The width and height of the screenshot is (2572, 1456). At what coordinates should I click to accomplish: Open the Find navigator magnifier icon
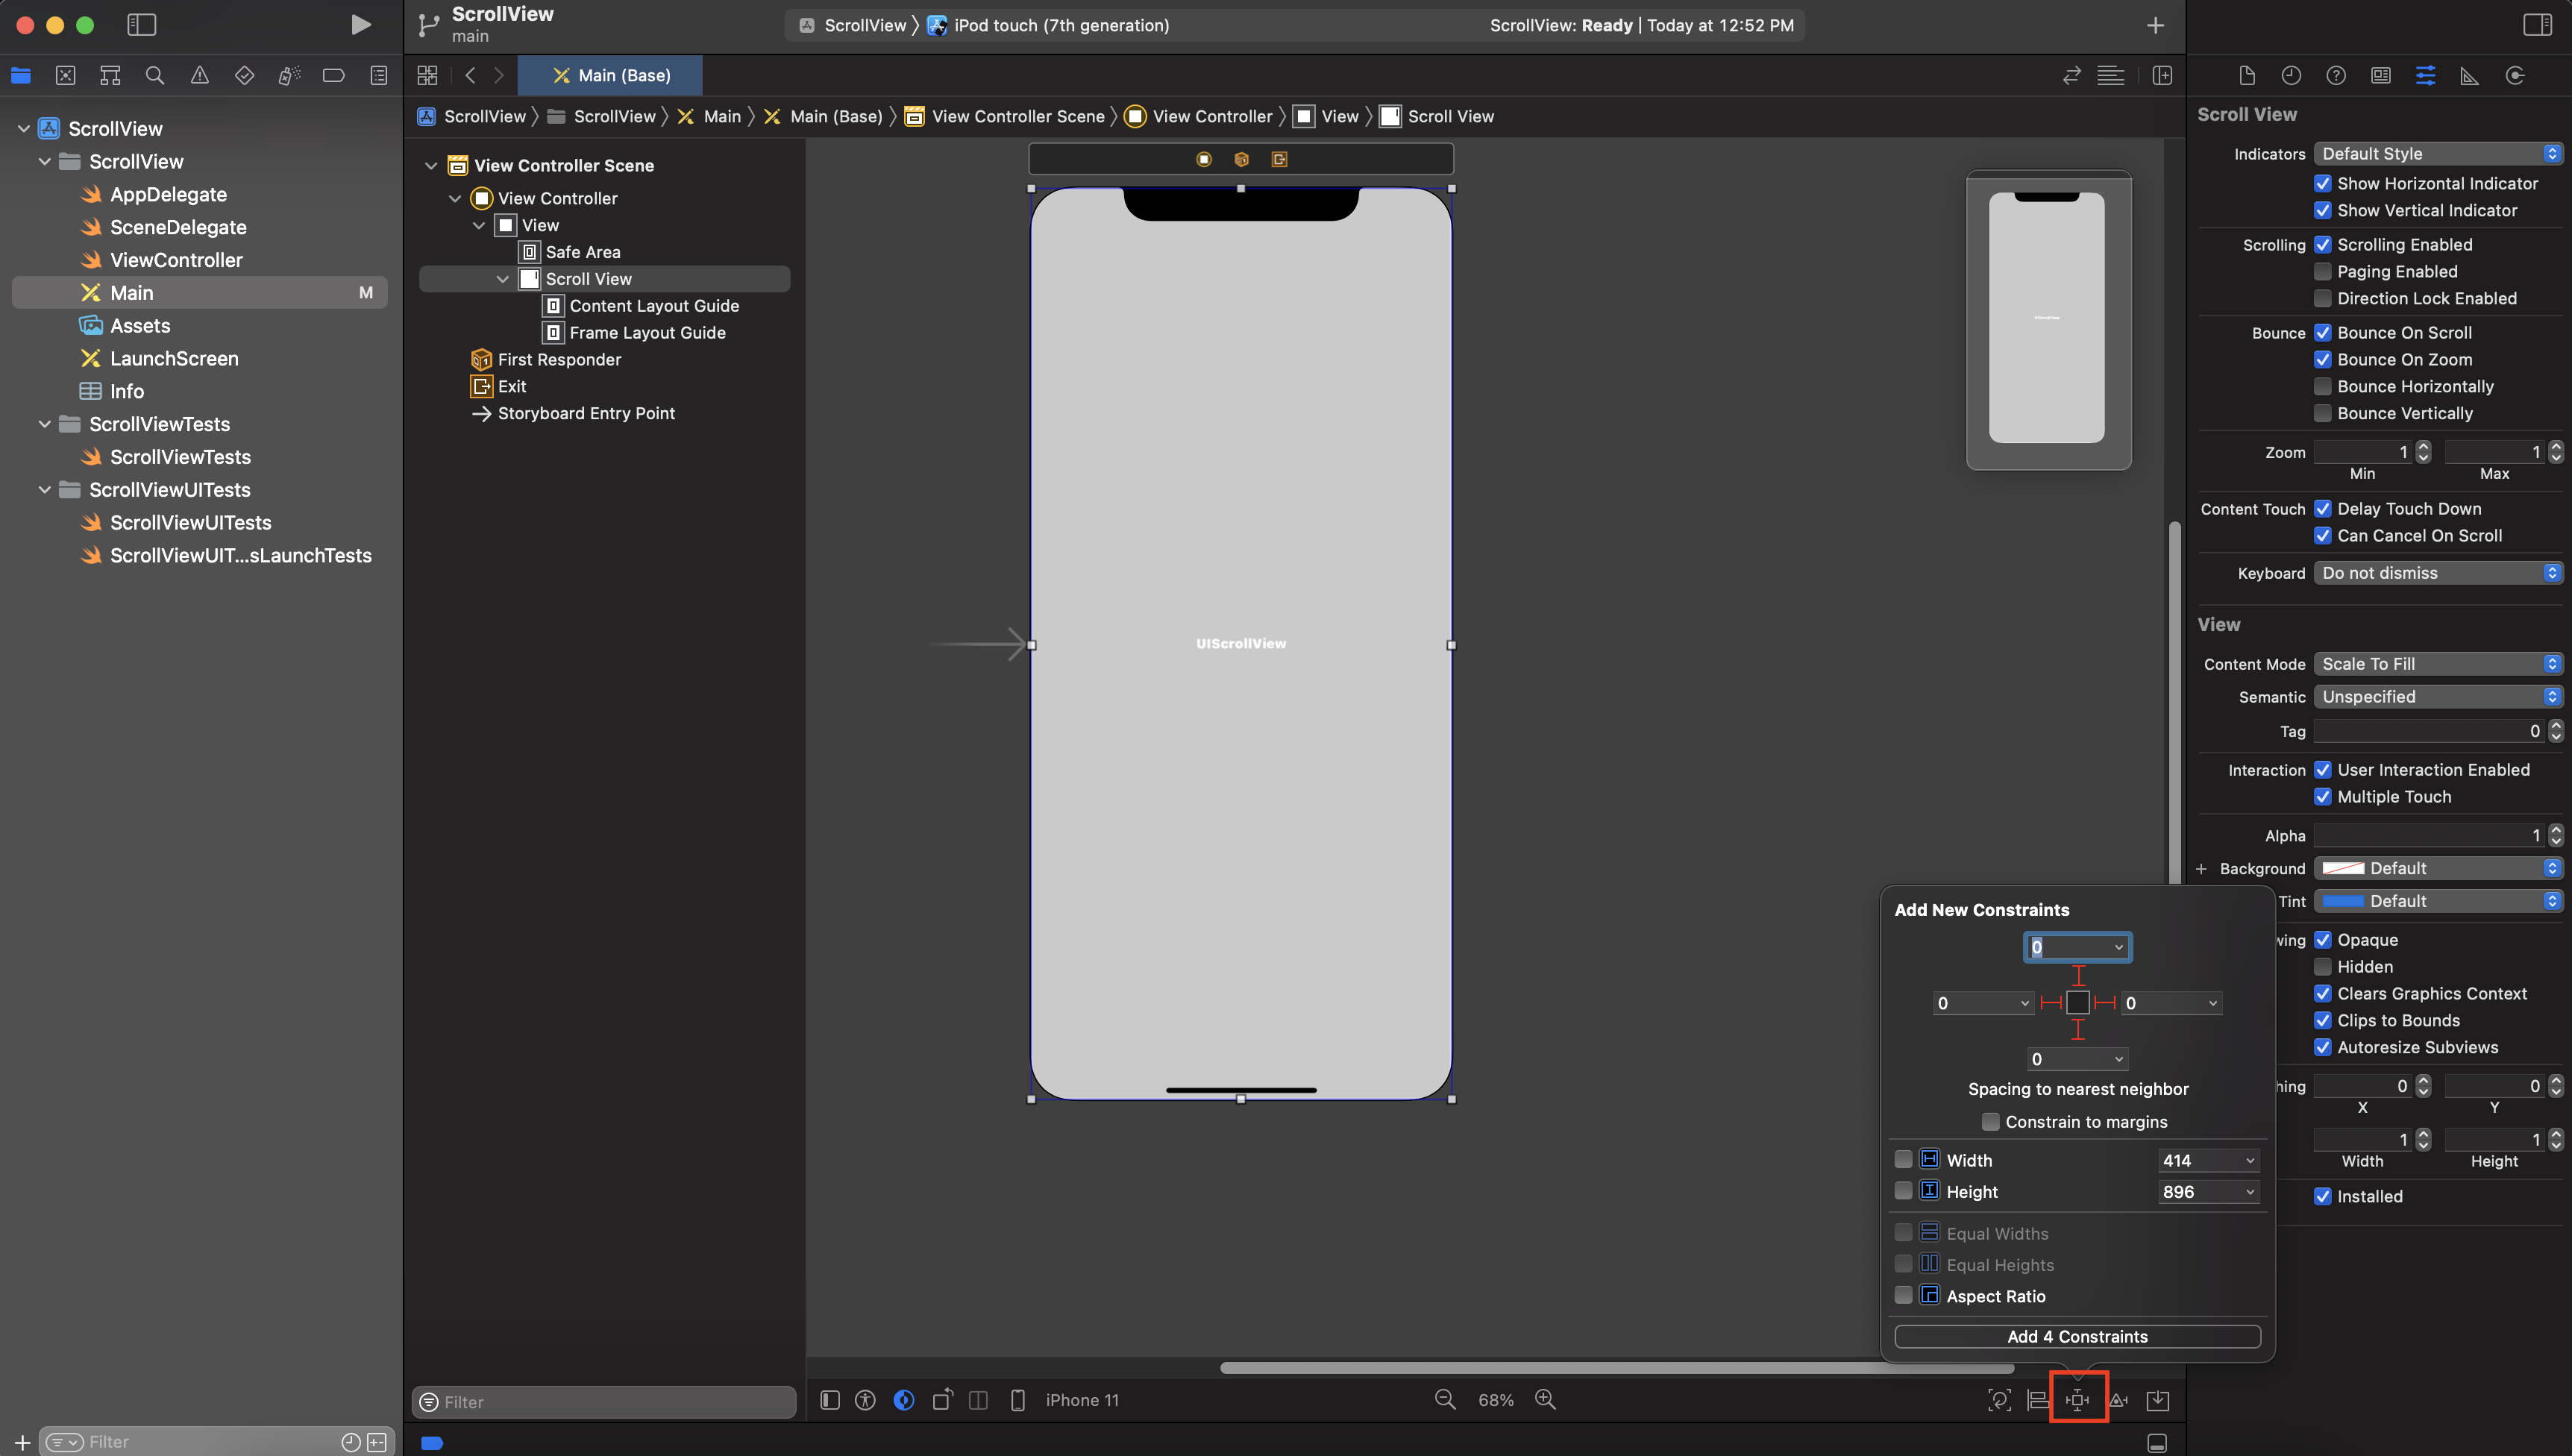coord(155,76)
